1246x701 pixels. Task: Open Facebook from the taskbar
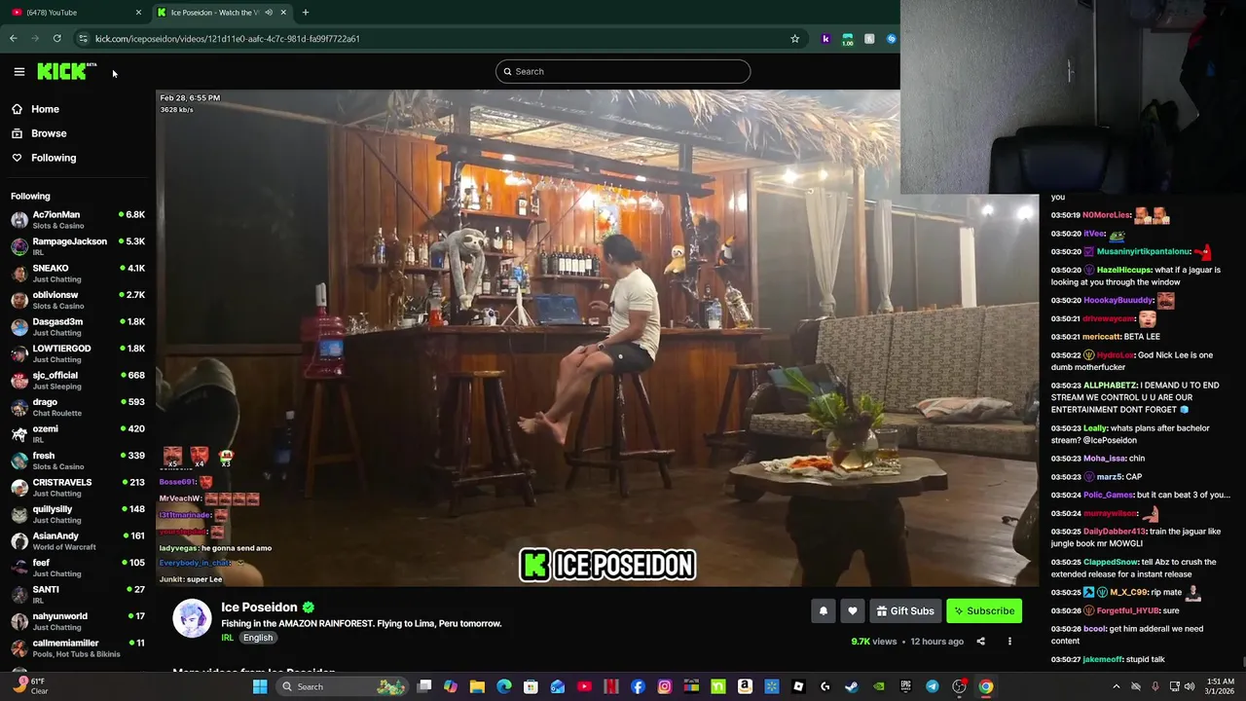point(638,686)
